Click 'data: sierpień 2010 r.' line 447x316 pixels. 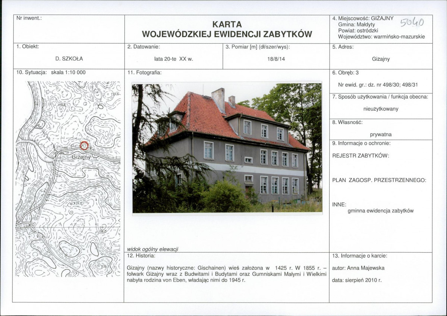tap(357, 280)
